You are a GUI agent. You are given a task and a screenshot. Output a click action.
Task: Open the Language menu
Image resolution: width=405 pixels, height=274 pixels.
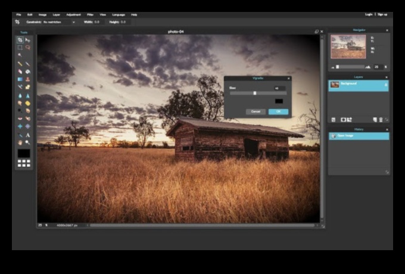pyautogui.click(x=118, y=14)
